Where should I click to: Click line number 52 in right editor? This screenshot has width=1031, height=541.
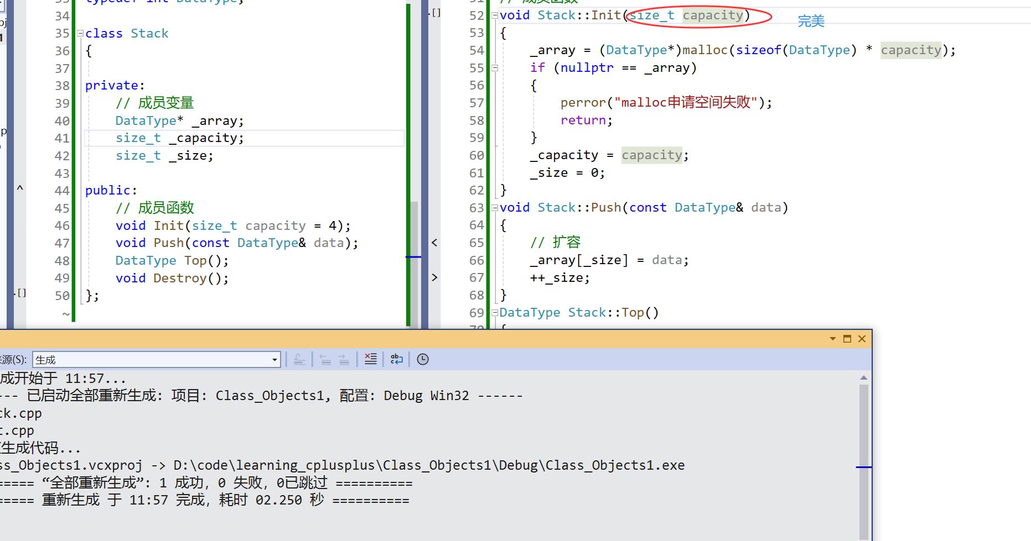coord(476,15)
